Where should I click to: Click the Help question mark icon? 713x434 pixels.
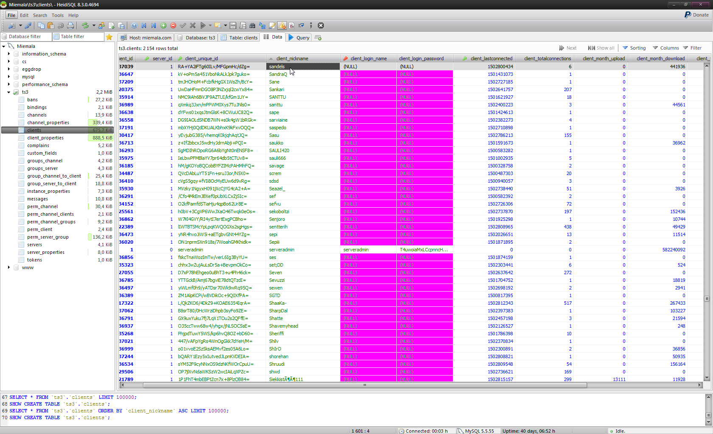point(134,25)
